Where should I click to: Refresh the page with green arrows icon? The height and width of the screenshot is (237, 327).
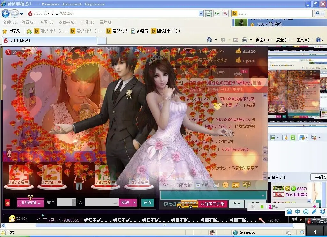[217, 13]
